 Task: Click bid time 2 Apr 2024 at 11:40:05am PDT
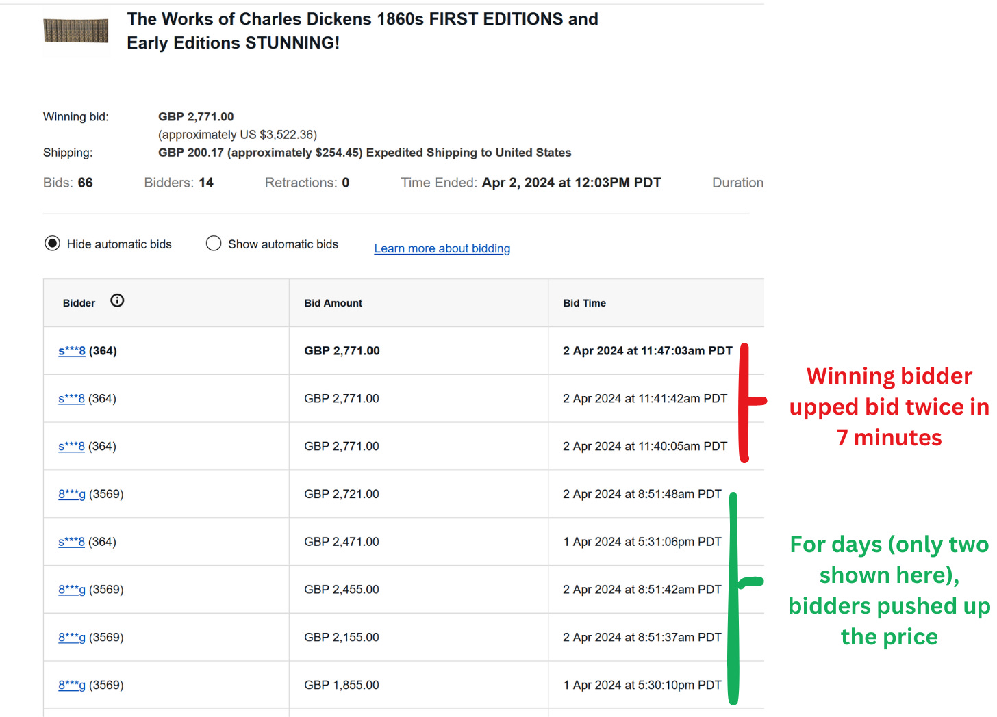pyautogui.click(x=645, y=447)
